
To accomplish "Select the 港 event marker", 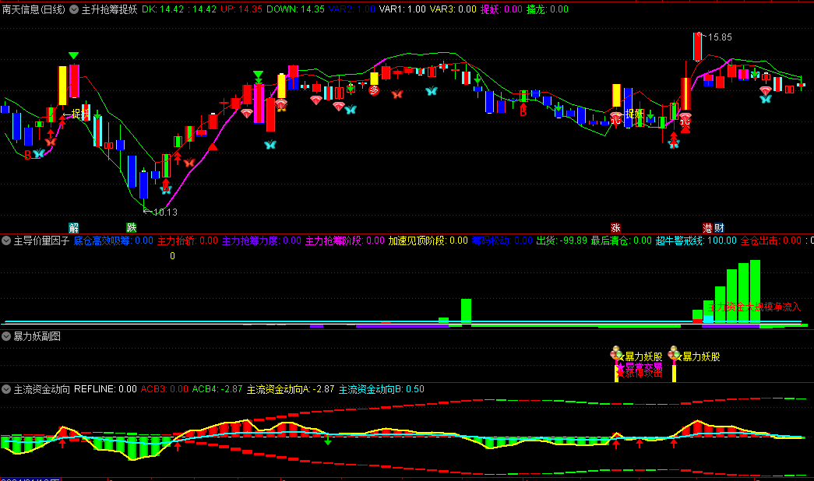I will pyautogui.click(x=707, y=227).
